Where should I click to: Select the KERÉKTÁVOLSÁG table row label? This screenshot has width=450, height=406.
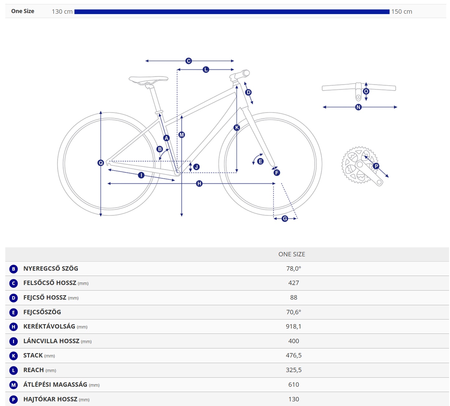click(x=49, y=326)
